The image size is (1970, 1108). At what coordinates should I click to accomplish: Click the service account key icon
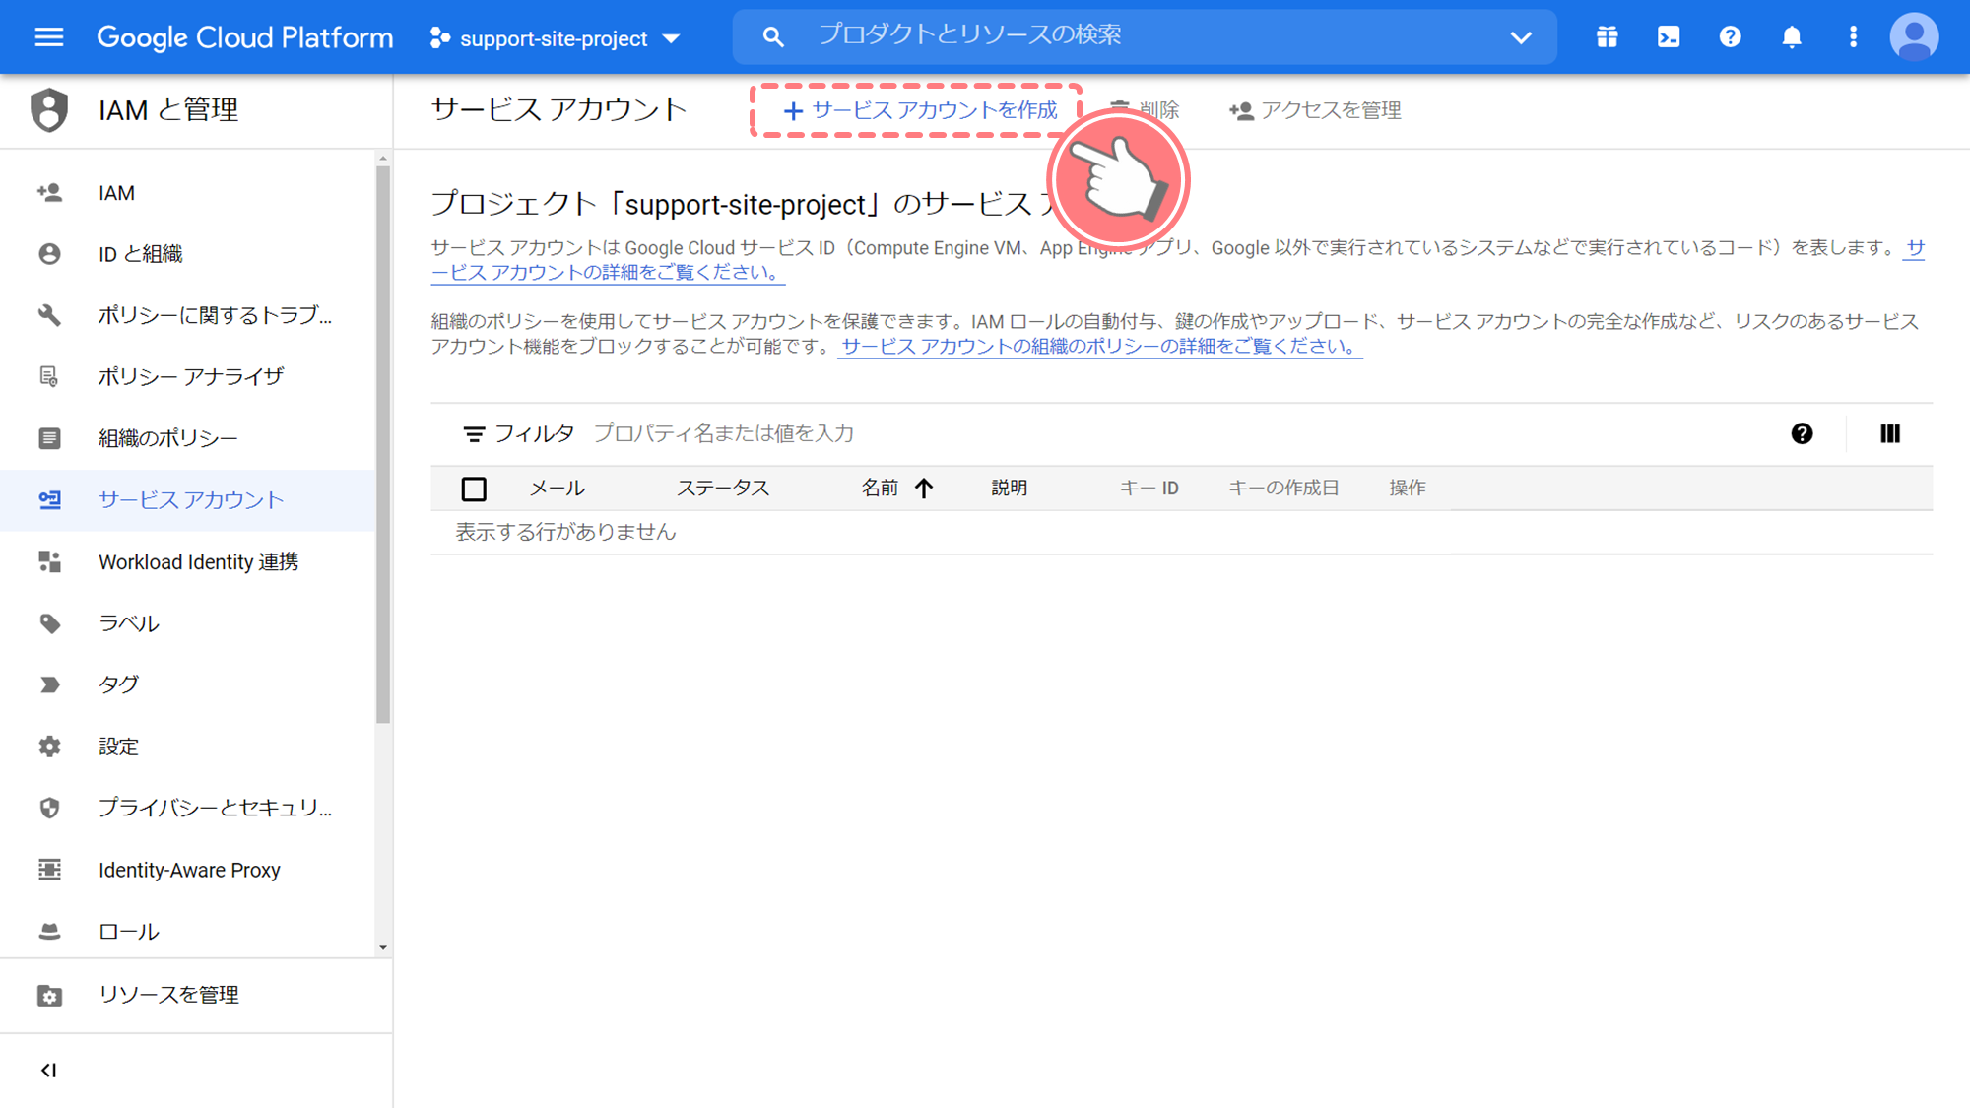pos(49,500)
